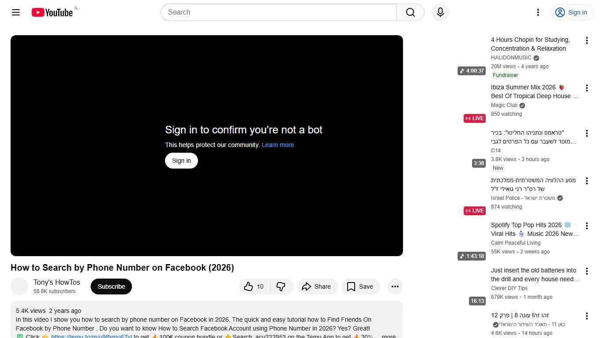Share the video using the Share icon
601x338 pixels.
(x=317, y=287)
